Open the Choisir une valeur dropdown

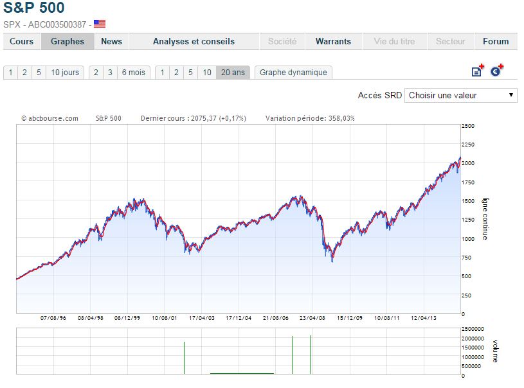(x=461, y=96)
